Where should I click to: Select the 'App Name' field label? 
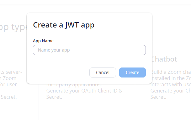point(43,41)
